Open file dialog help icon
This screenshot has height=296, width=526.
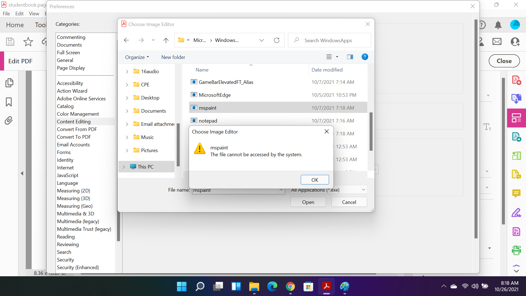coord(365,57)
